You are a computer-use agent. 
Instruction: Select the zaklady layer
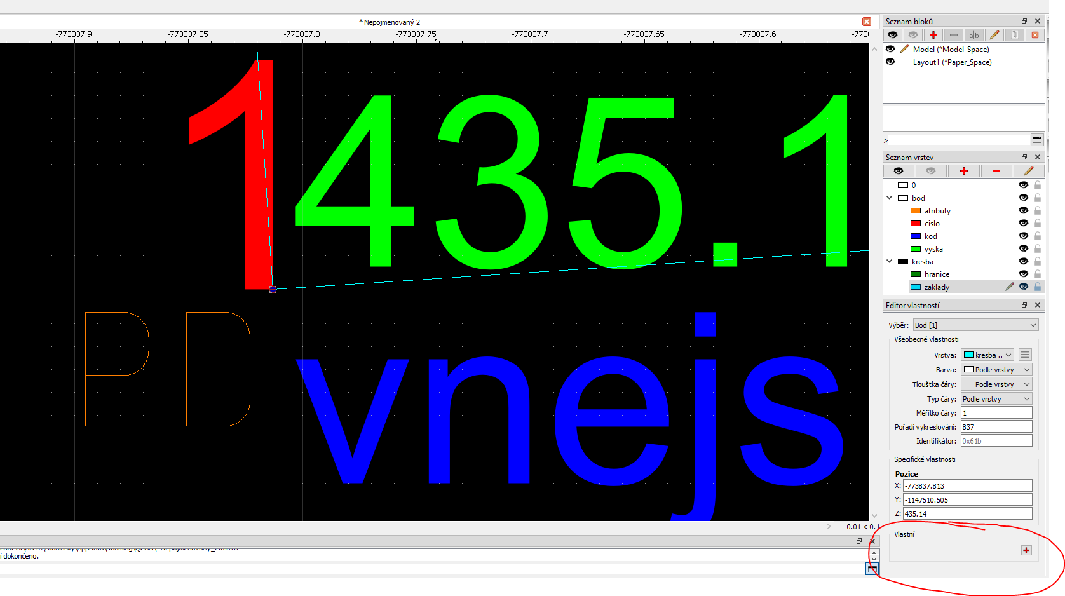(937, 287)
